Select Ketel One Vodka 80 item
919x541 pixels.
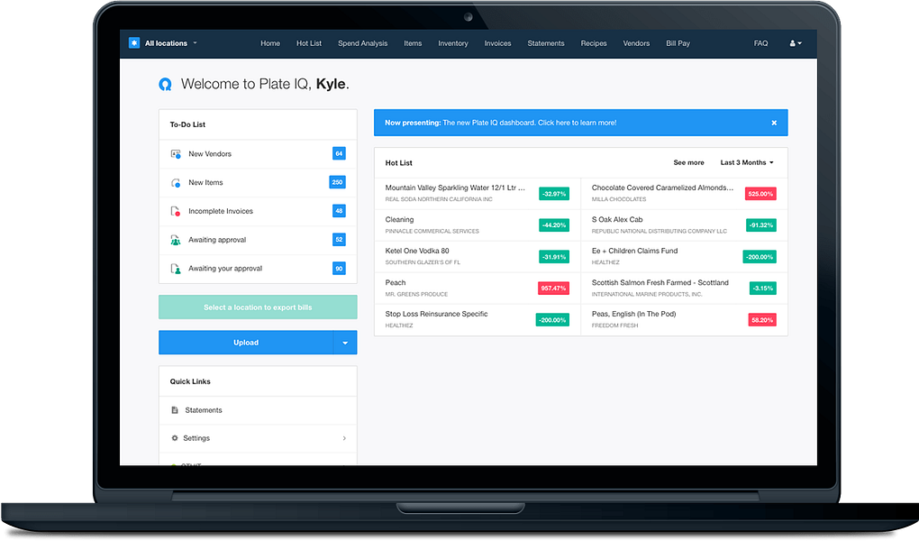(x=478, y=256)
